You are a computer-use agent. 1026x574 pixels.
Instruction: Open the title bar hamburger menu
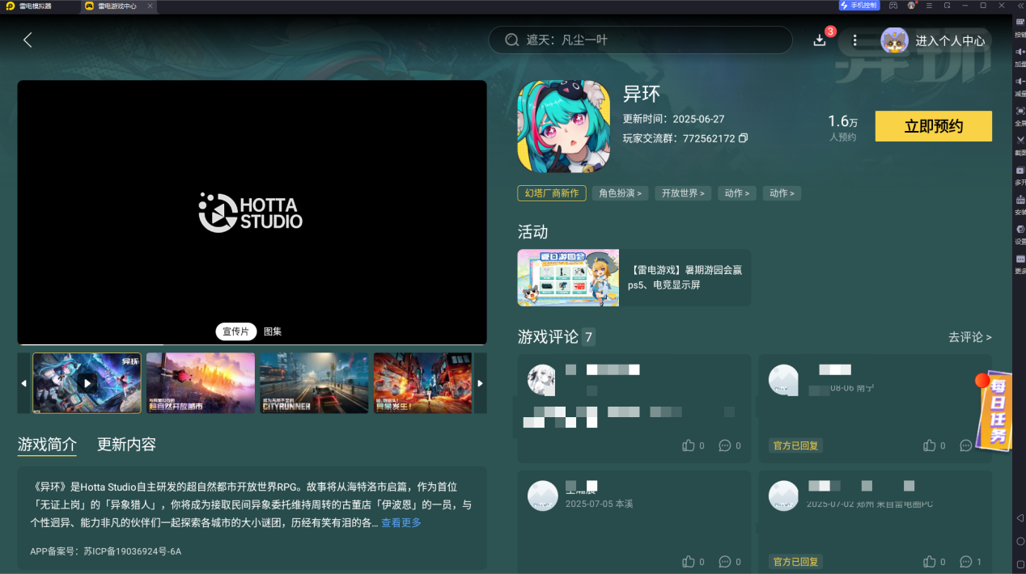pyautogui.click(x=930, y=6)
